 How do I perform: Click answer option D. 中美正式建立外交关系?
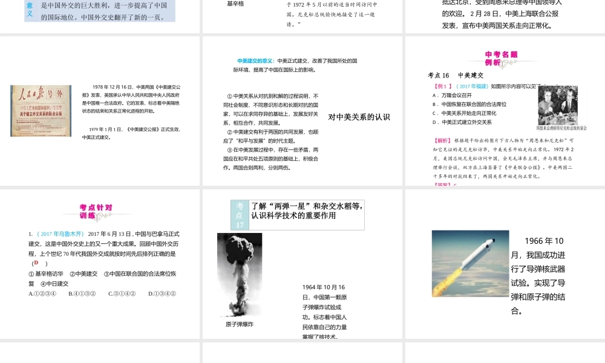tap(462, 122)
